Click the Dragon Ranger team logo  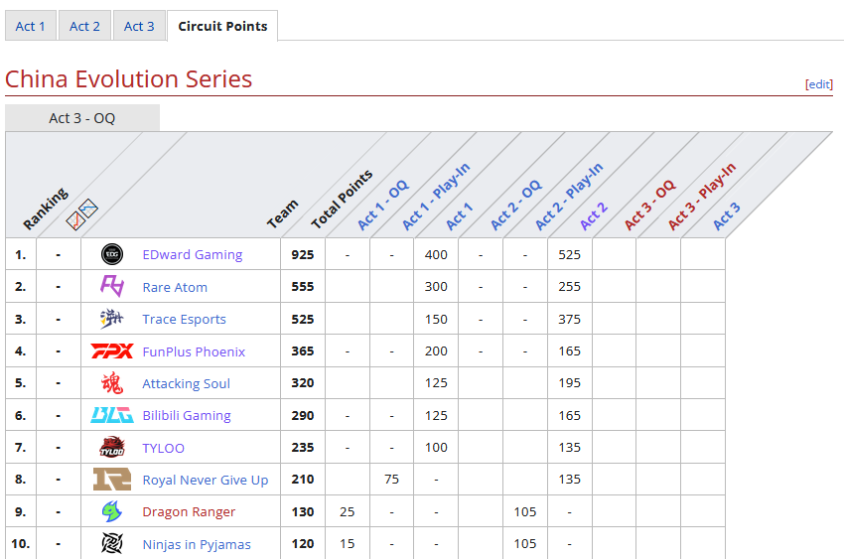point(112,511)
